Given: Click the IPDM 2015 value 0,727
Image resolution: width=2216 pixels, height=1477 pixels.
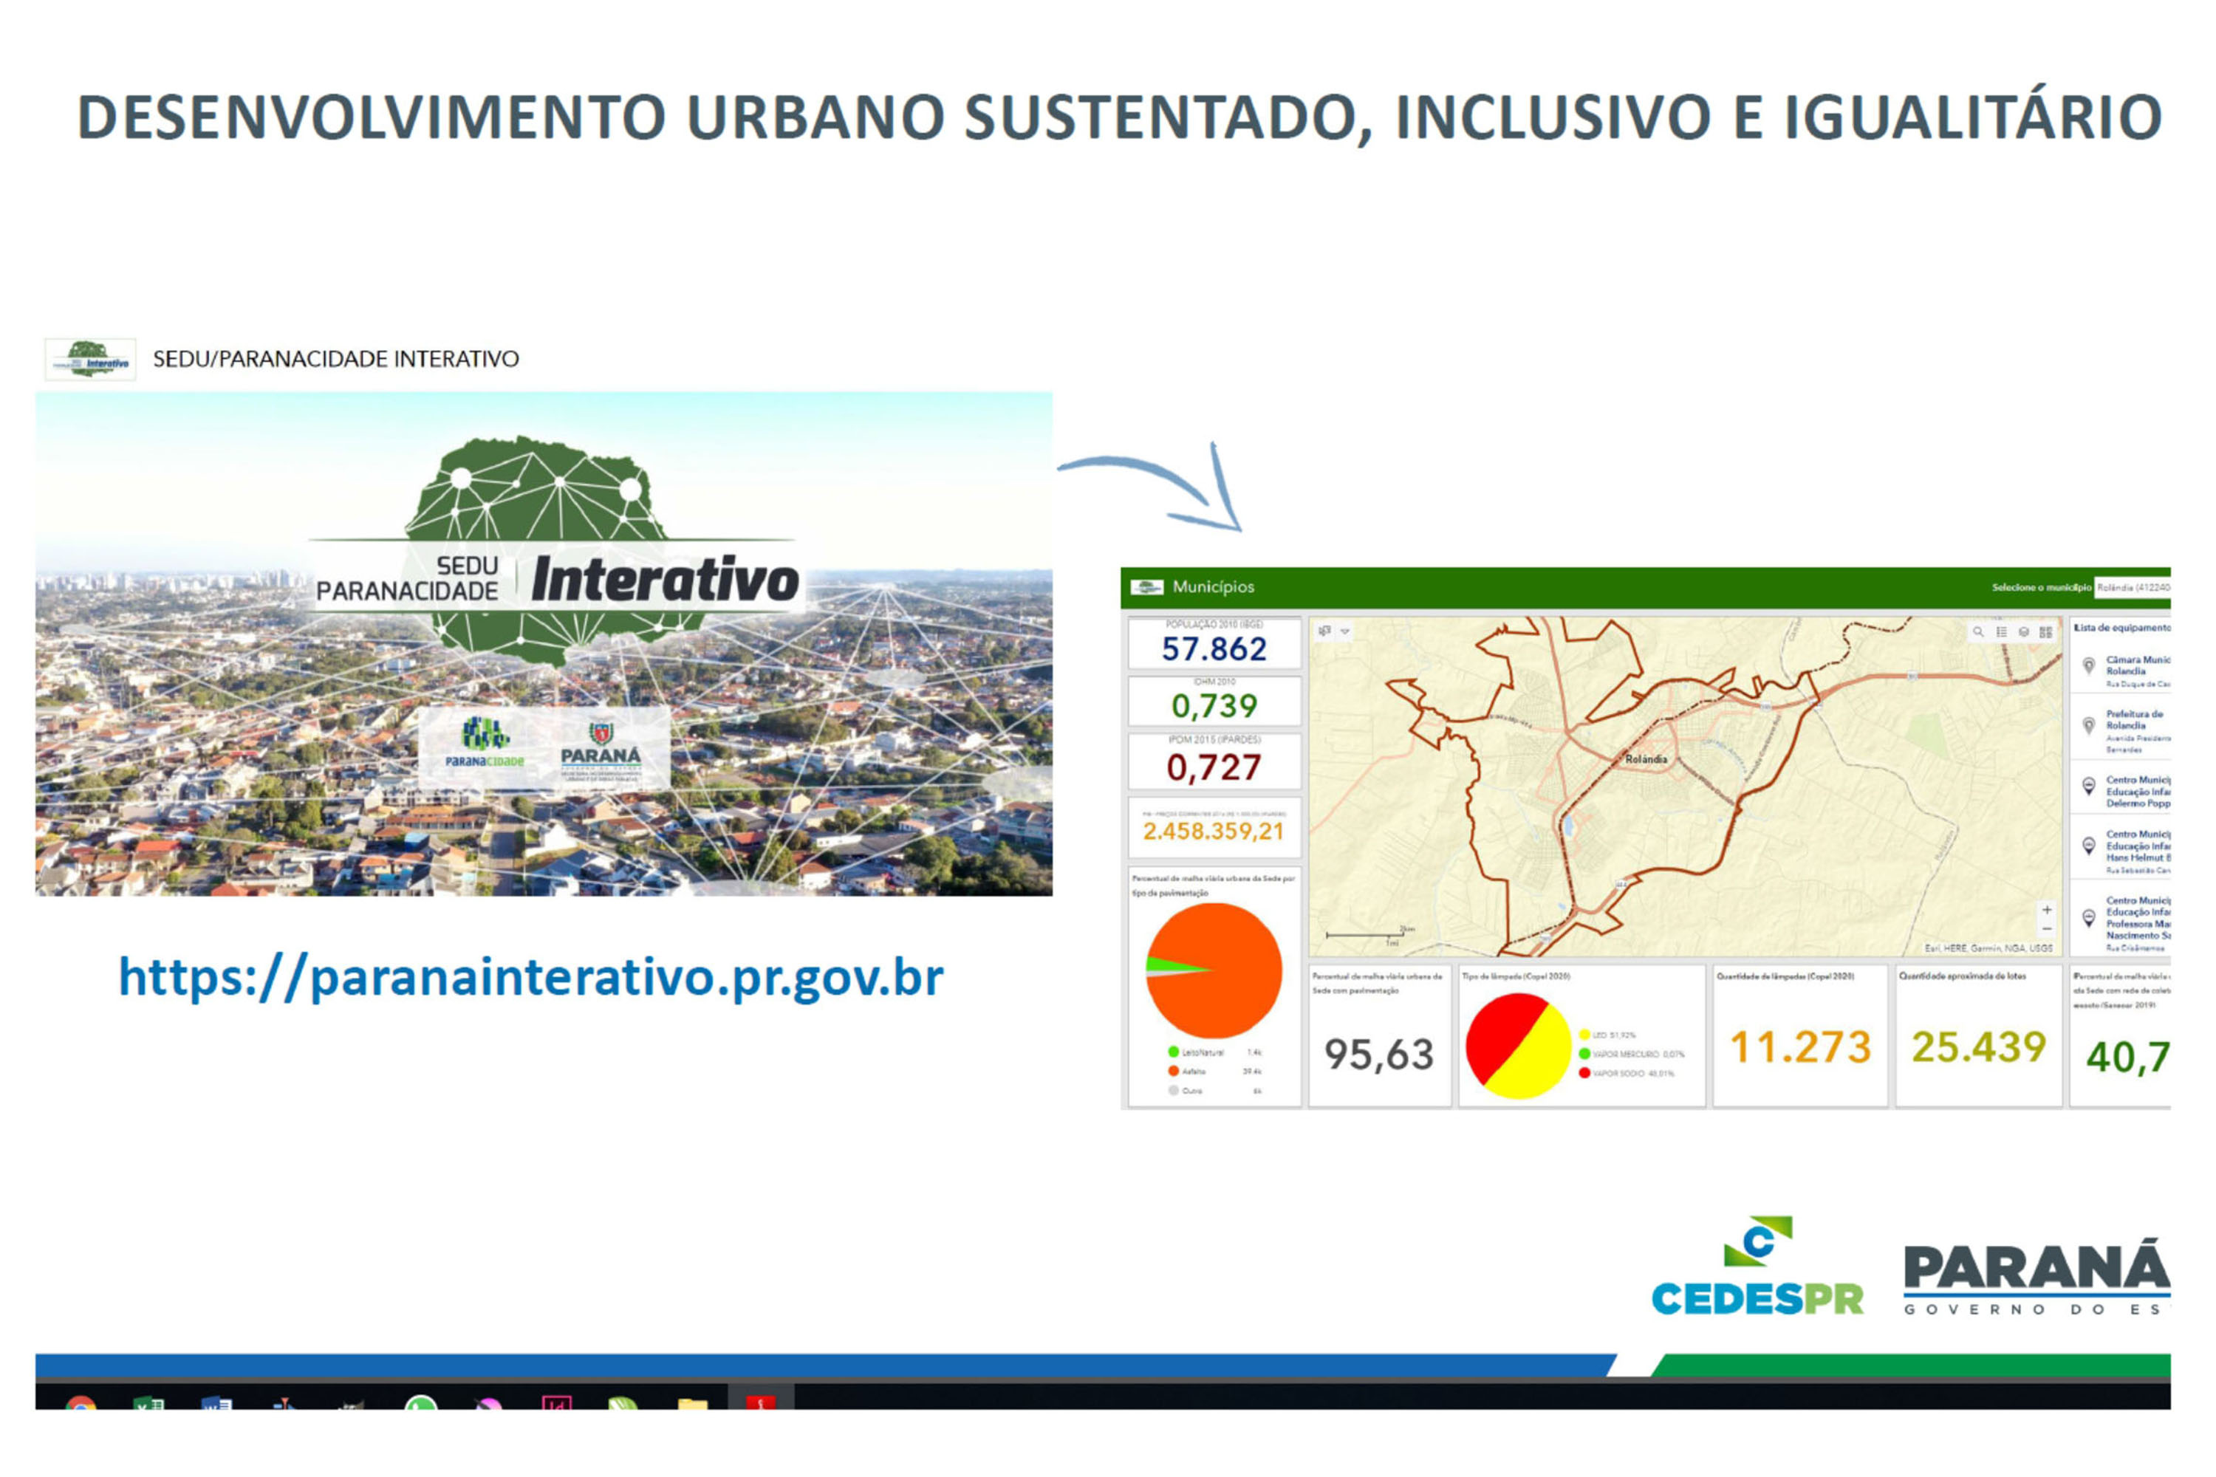Looking at the screenshot, I should [1214, 768].
